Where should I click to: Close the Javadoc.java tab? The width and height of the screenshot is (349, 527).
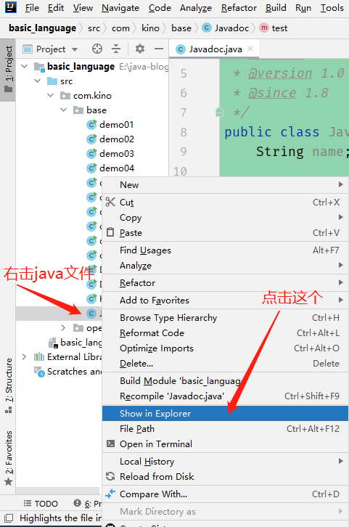(250, 49)
